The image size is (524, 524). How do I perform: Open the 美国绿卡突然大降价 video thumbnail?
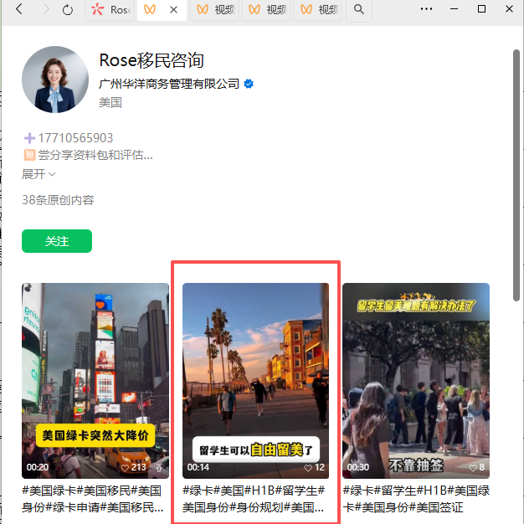95,381
